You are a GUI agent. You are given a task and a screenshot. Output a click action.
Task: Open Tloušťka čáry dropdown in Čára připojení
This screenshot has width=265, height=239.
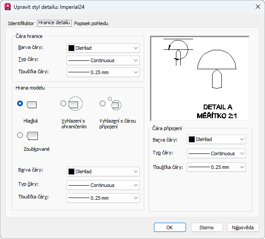click(216, 167)
